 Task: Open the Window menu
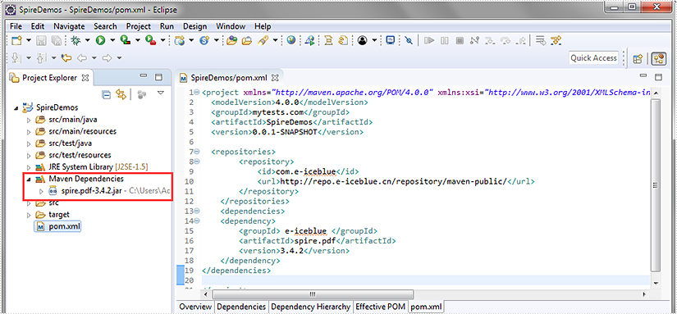pyautogui.click(x=231, y=26)
